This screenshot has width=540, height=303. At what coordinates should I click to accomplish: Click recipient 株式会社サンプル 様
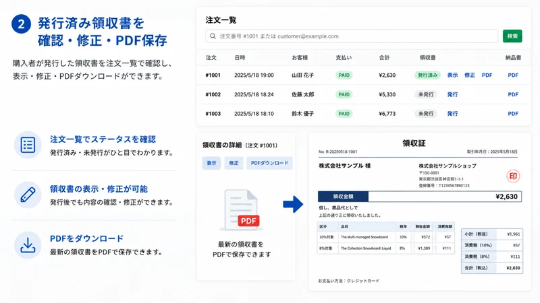[x=344, y=166]
